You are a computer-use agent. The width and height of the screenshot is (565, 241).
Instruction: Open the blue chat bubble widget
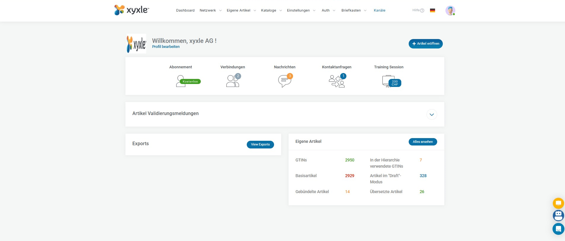point(558,229)
